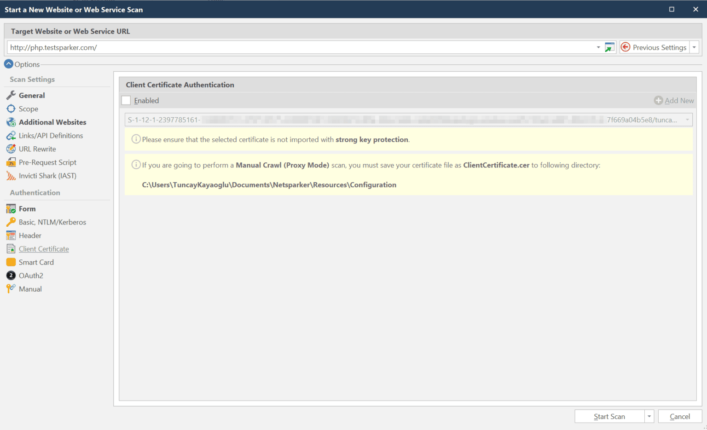Expand the Start Scan options arrow
This screenshot has width=707, height=430.
649,416
